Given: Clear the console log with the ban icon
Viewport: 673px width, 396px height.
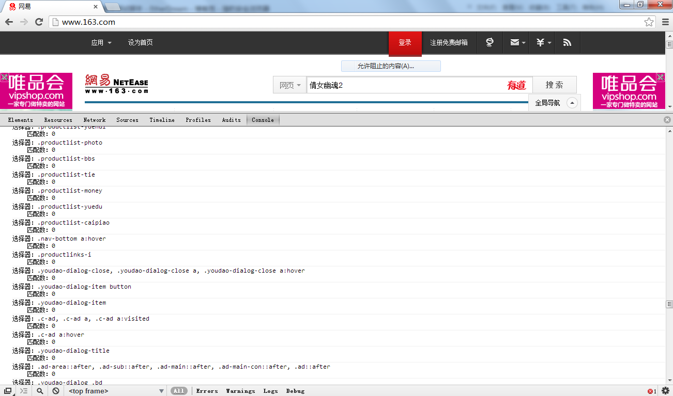Looking at the screenshot, I should coord(56,391).
